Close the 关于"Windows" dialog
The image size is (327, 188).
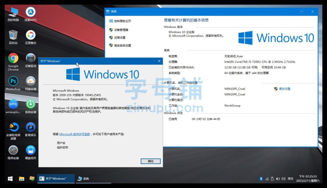(x=159, y=61)
